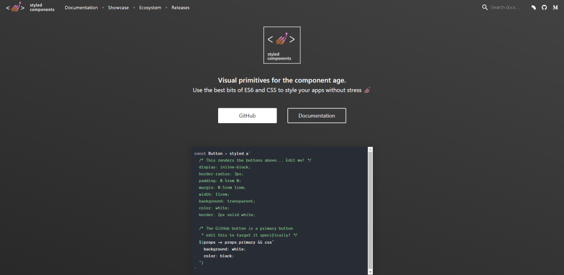Click the 'margin: 0.5rem 1rem;' code line
The width and height of the screenshot is (564, 275).
coord(223,188)
